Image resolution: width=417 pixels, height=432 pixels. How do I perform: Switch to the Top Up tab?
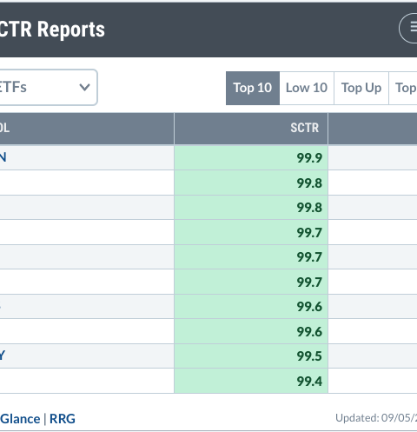pyautogui.click(x=361, y=88)
